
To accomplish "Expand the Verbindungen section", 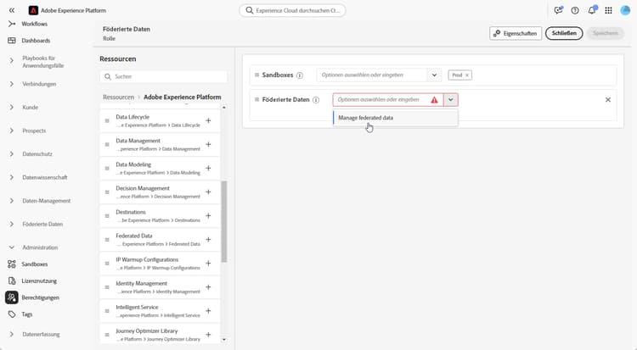I will (x=12, y=84).
